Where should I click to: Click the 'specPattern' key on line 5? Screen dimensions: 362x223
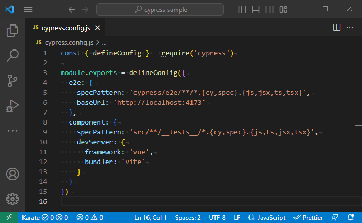click(x=99, y=92)
